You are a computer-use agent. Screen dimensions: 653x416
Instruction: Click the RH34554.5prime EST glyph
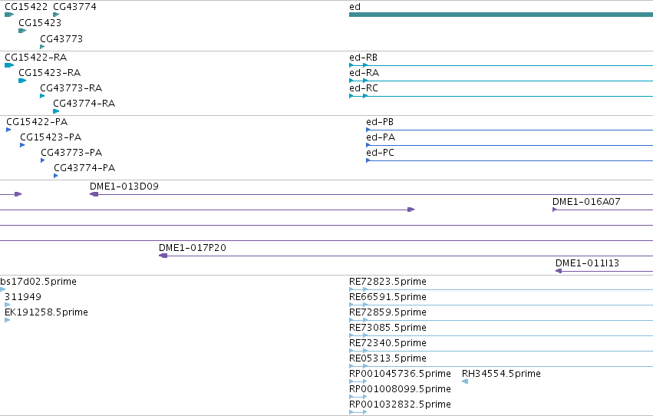(465, 381)
